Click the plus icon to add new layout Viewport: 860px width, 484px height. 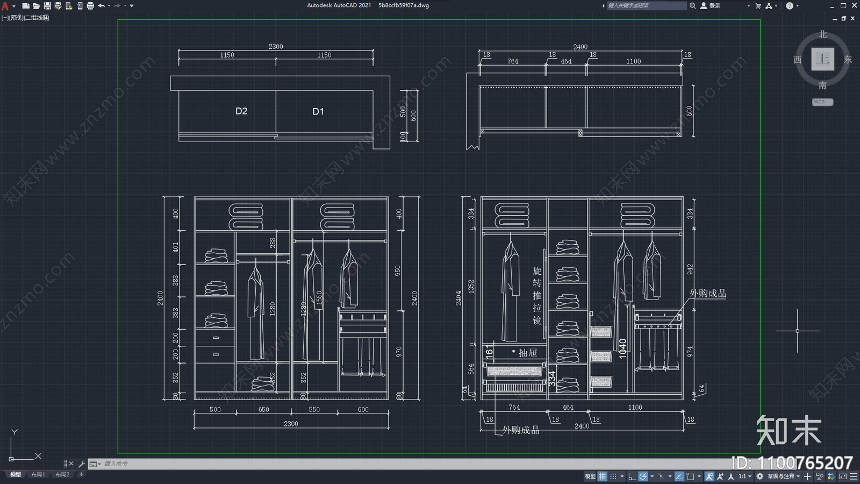[x=81, y=474]
